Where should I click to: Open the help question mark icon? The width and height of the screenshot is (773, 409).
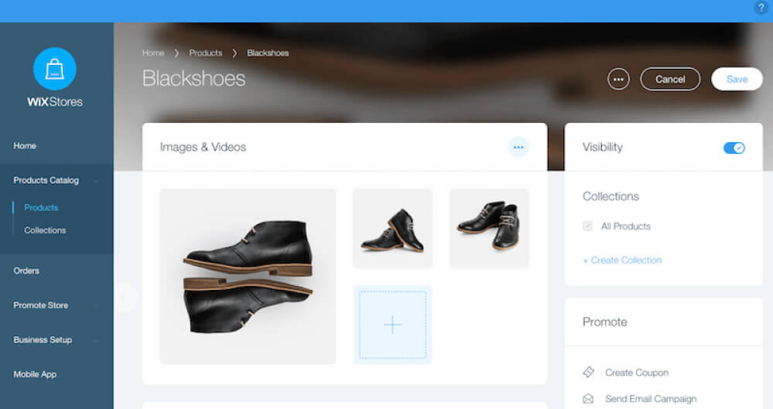tap(761, 8)
